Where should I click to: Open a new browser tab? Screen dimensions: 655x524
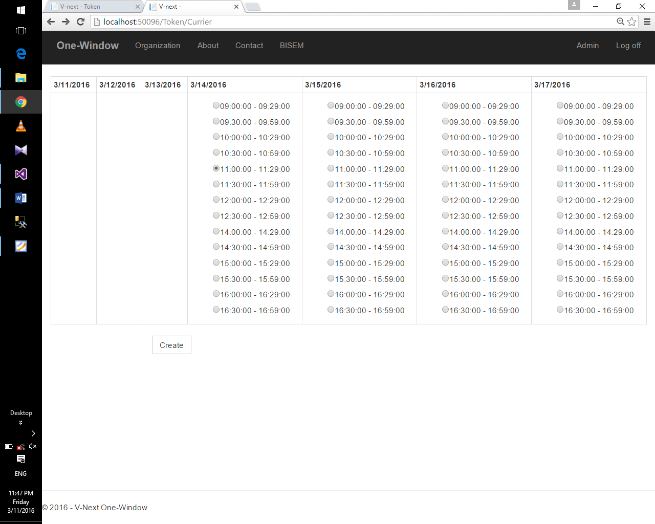pyautogui.click(x=253, y=7)
